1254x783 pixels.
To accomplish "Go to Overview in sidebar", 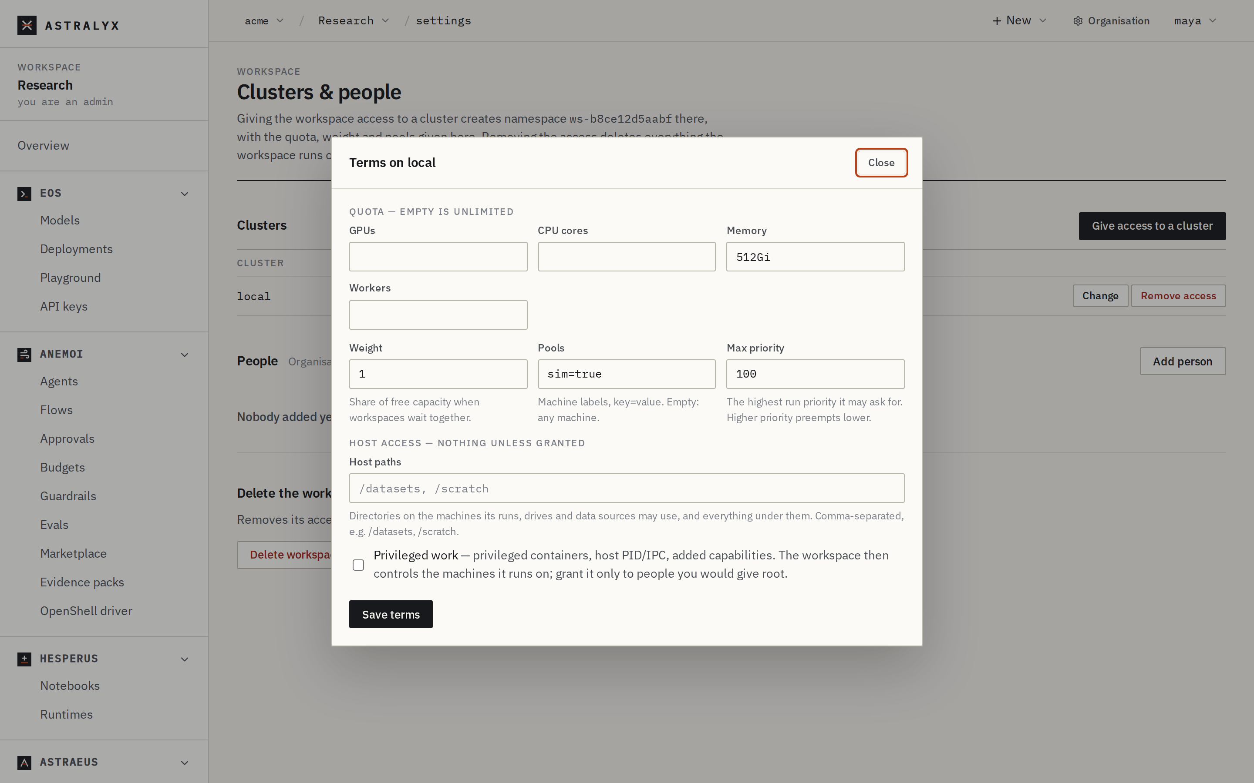I will [44, 146].
